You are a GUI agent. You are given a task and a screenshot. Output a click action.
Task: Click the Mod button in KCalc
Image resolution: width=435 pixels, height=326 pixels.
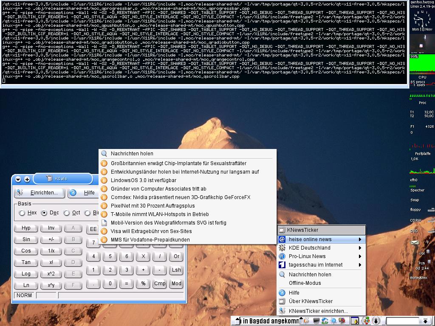click(x=176, y=284)
